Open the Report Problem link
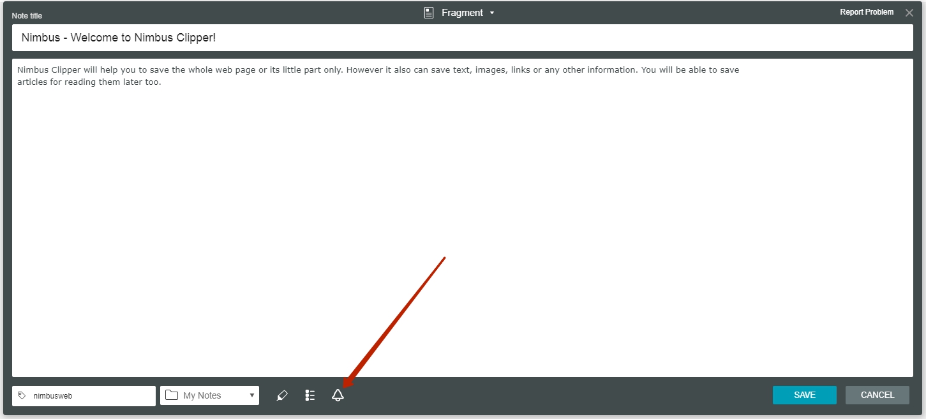926x419 pixels. coord(867,12)
